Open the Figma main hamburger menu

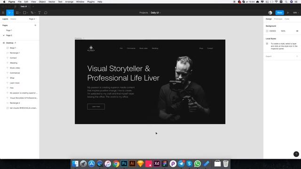[3, 13]
